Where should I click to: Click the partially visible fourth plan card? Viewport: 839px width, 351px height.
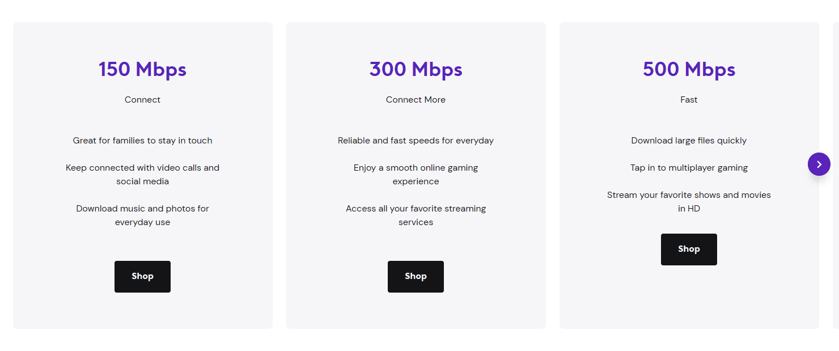point(836,255)
